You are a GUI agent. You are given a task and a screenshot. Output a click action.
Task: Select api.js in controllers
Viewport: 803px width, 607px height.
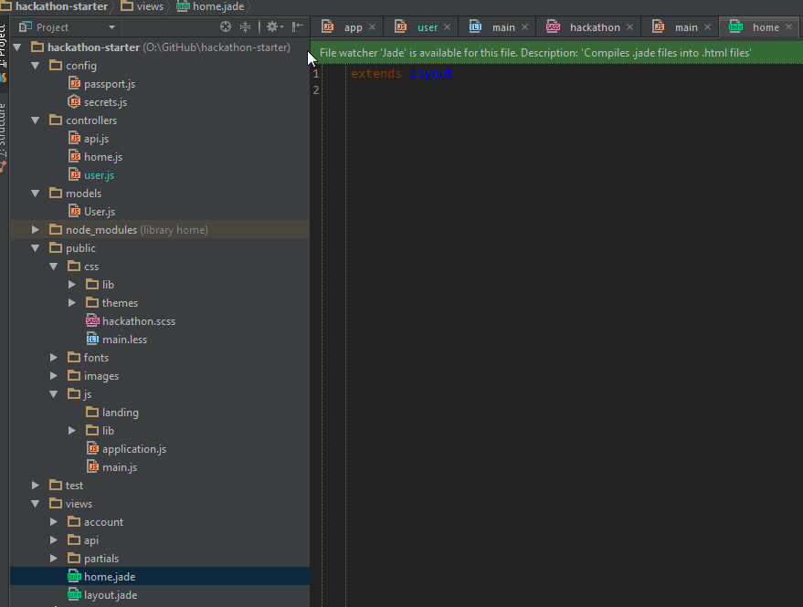tap(96, 139)
